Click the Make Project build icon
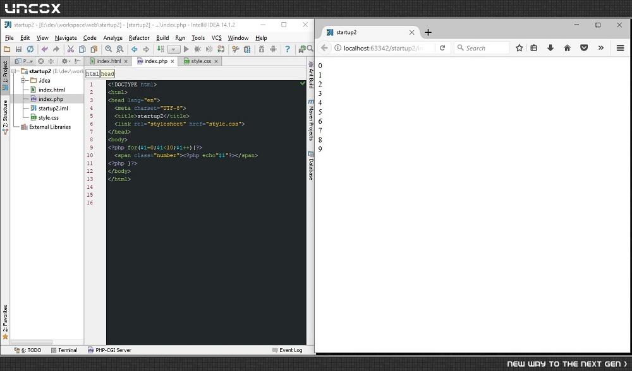This screenshot has width=632, height=371. coord(161,49)
